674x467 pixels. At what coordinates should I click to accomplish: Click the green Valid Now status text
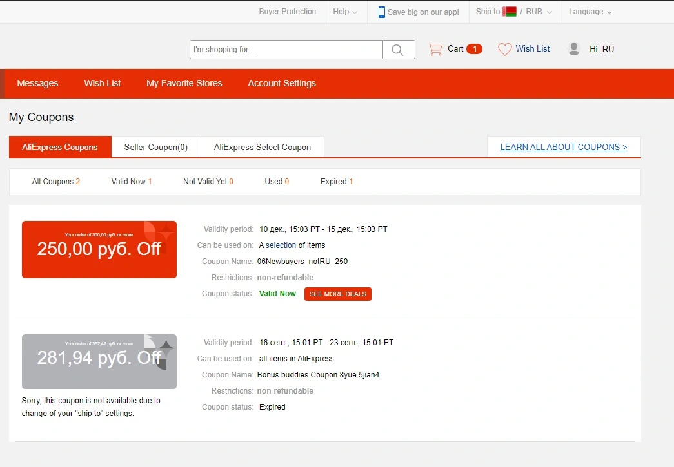pos(277,294)
